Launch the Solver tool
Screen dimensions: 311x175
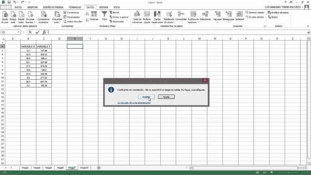click(273, 17)
